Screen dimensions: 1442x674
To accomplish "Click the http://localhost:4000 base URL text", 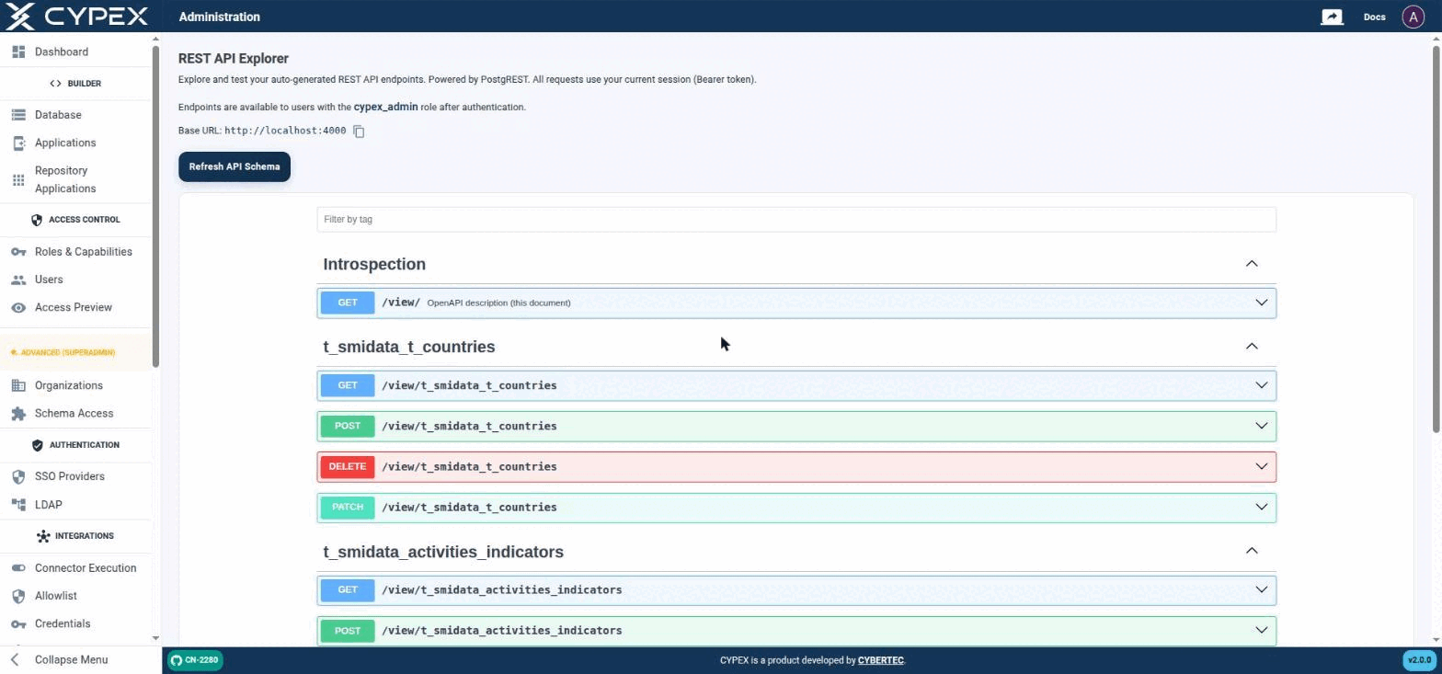I will point(285,131).
